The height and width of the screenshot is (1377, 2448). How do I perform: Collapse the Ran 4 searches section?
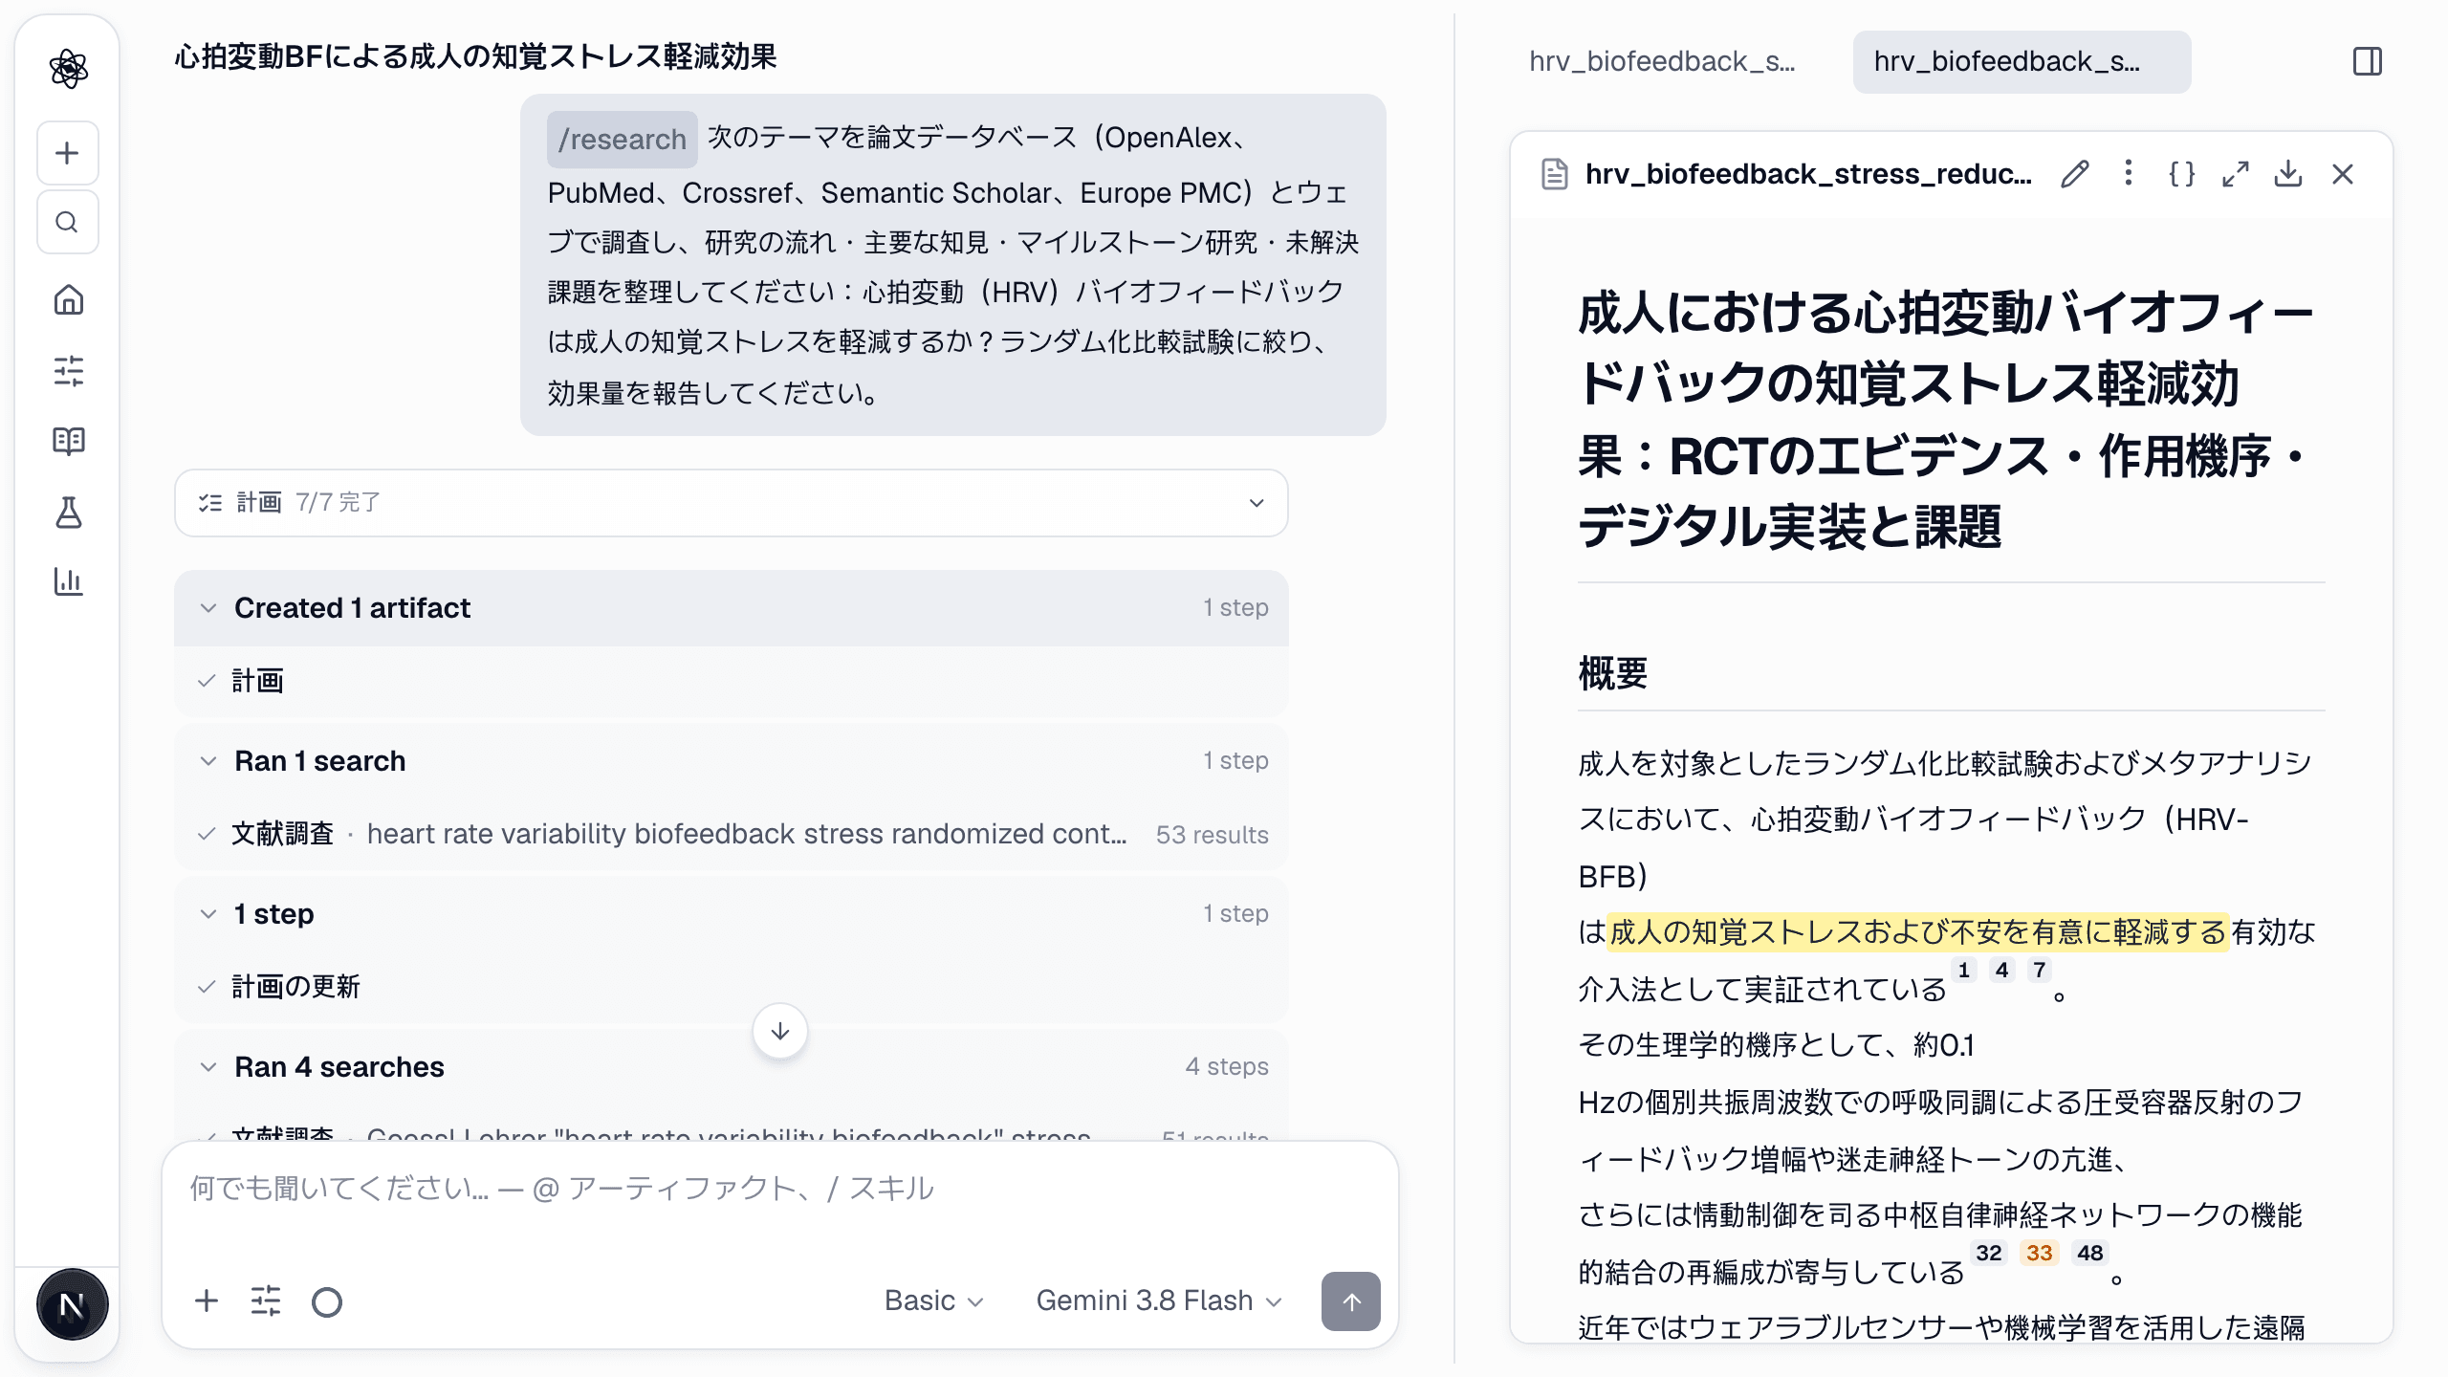coord(732,1067)
